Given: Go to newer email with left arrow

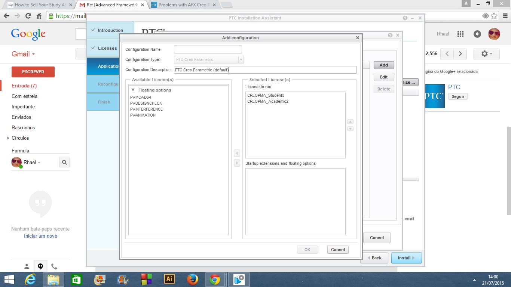Looking at the screenshot, I should tap(447, 54).
